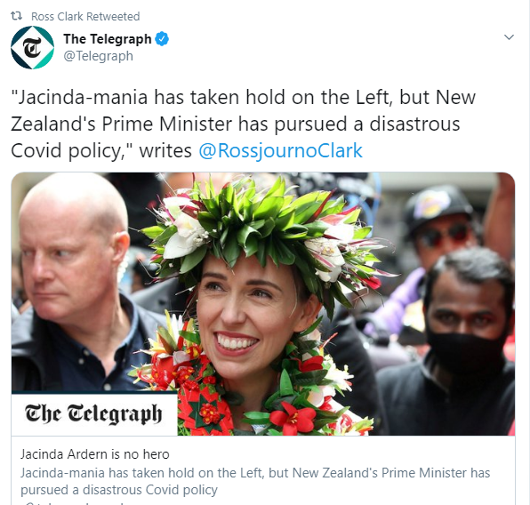Click the blue verified checkmark badge

click(x=162, y=39)
